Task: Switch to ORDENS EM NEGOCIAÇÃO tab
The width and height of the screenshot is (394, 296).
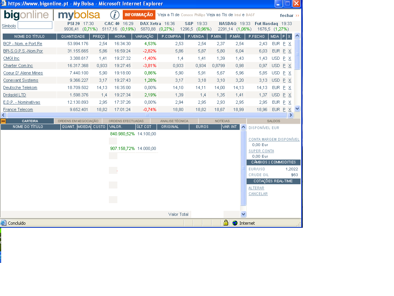Action: 78,121
